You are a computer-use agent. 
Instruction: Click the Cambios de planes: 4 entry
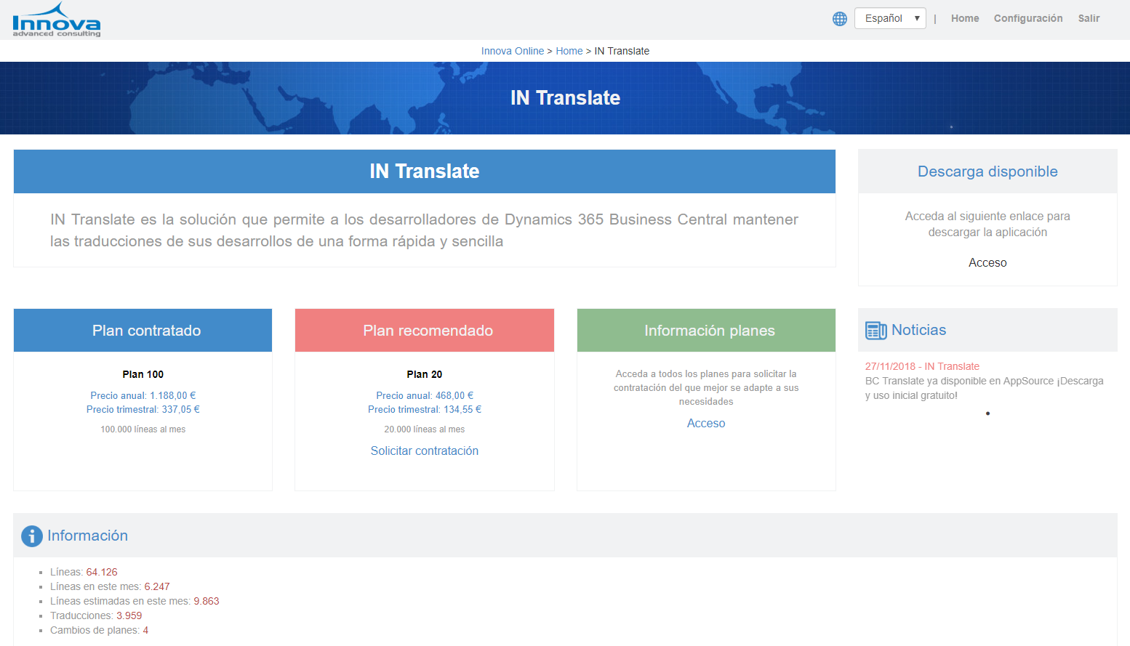(x=99, y=630)
